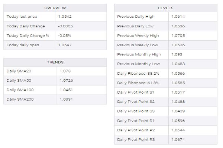223x148 pixels.
Task: Click the Previous Monthly High label
Action: click(x=139, y=54)
